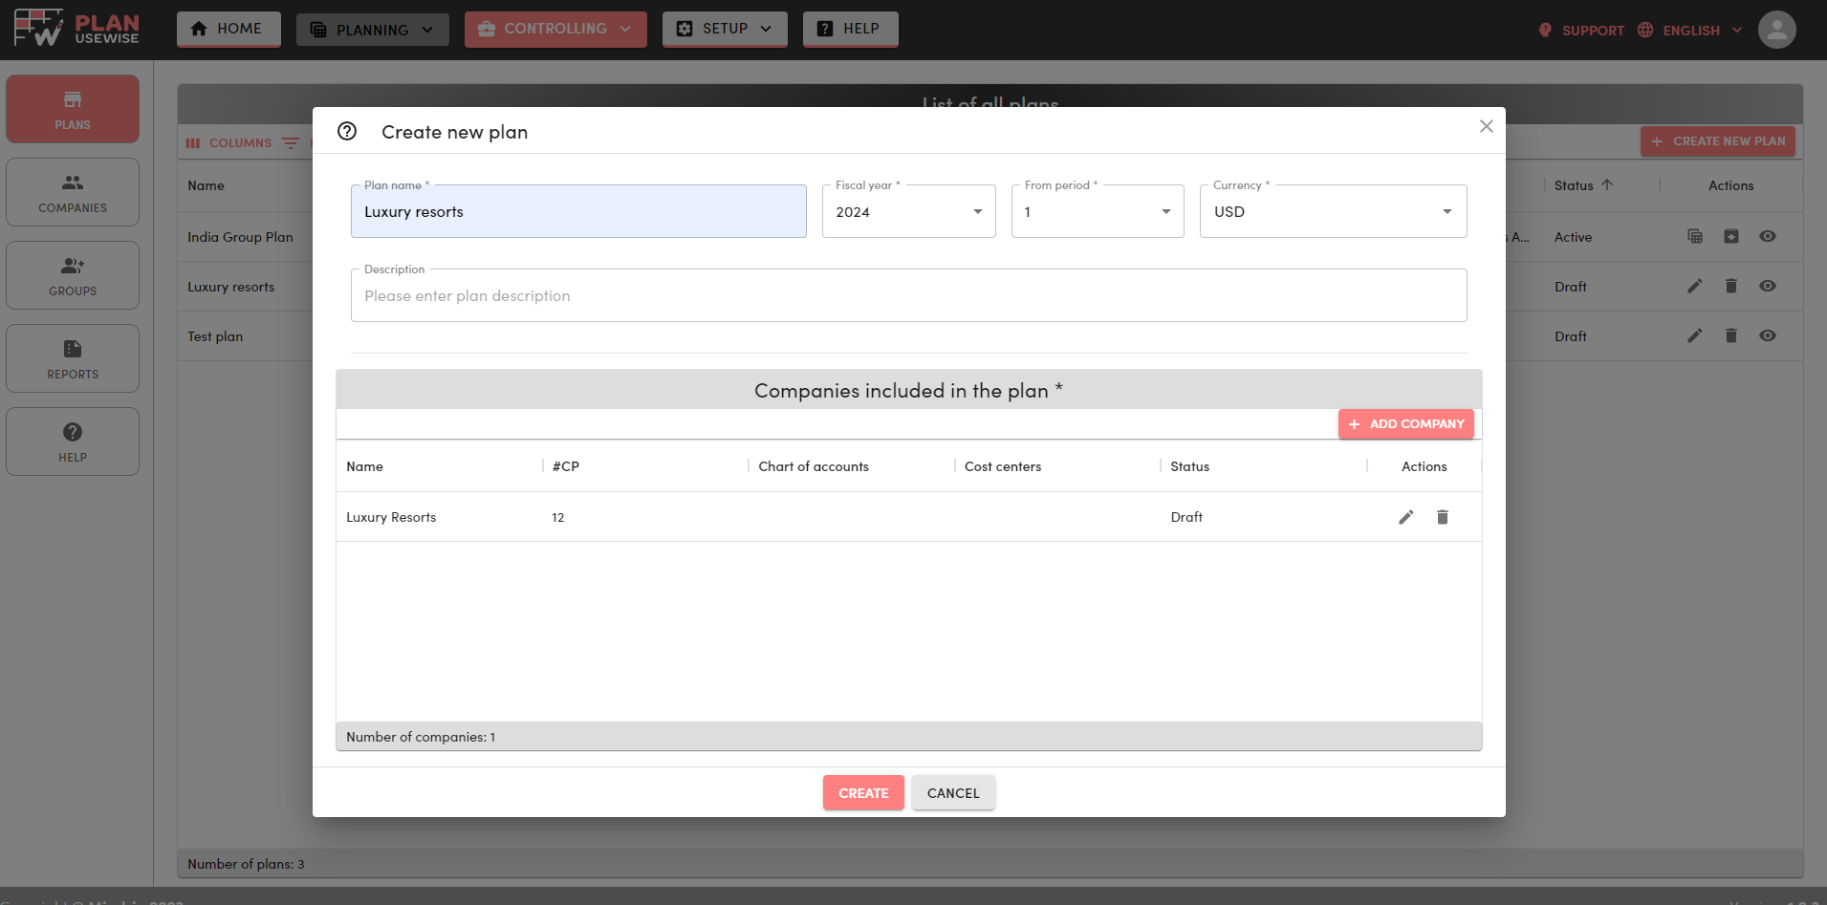This screenshot has width=1827, height=905.
Task: Delete the Luxury Resorts company row
Action: click(x=1443, y=517)
